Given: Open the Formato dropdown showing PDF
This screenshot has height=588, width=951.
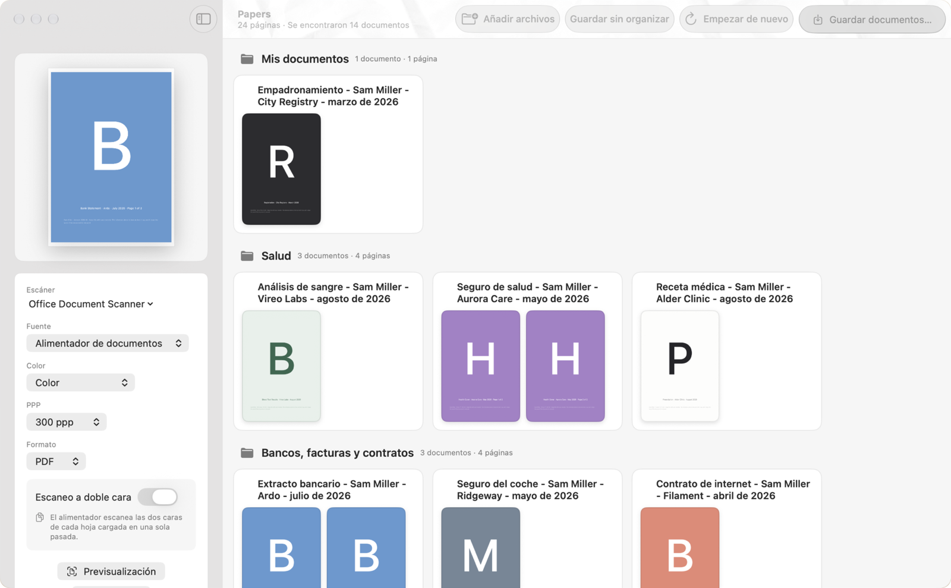Looking at the screenshot, I should pos(56,461).
